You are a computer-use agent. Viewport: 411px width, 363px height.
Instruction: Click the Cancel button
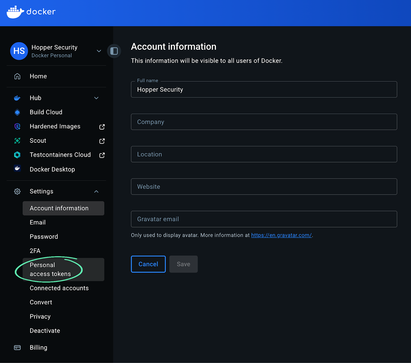pyautogui.click(x=148, y=264)
